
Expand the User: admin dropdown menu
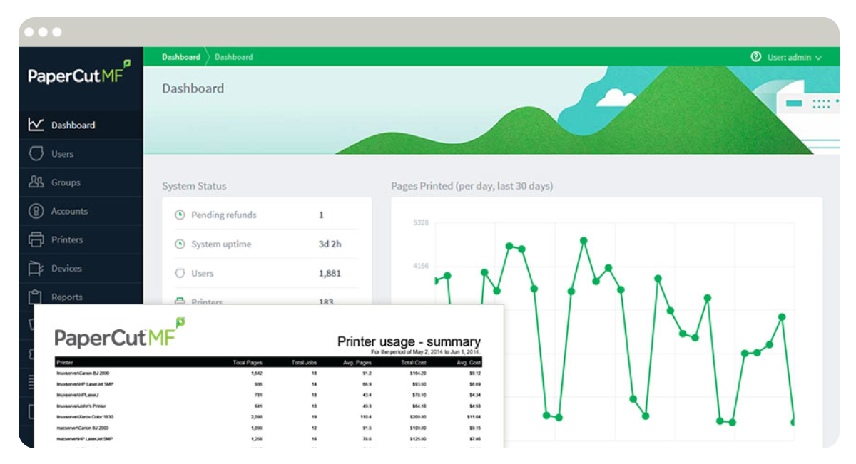click(795, 57)
